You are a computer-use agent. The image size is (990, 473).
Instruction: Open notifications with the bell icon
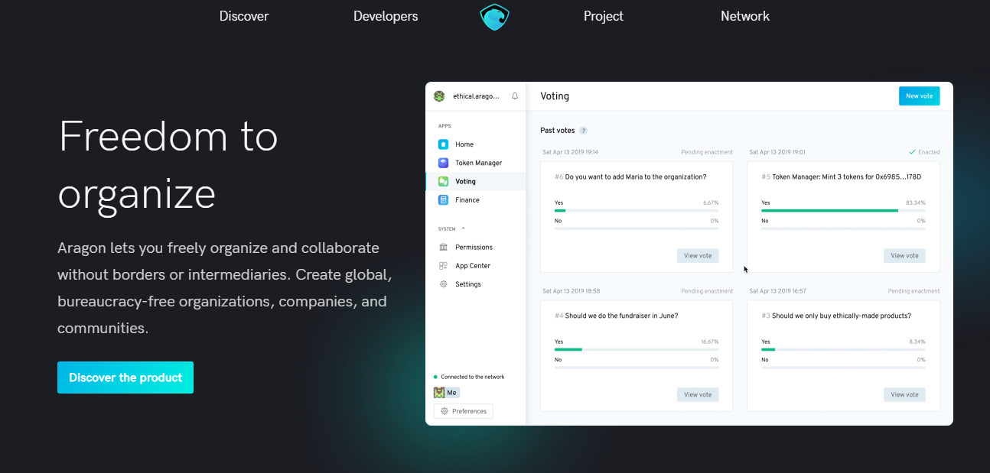coord(515,96)
